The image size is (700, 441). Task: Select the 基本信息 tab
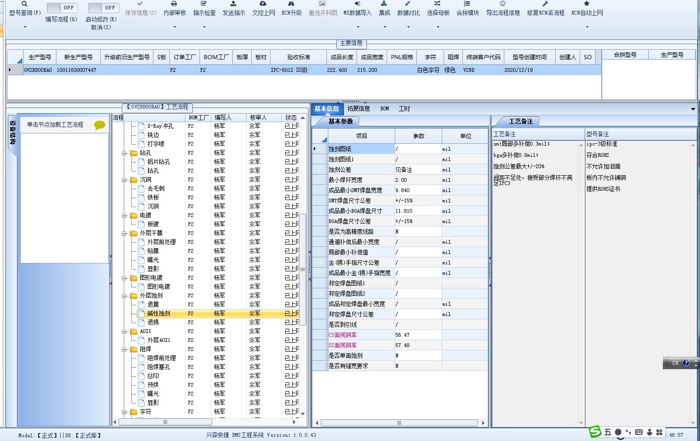tap(327, 109)
